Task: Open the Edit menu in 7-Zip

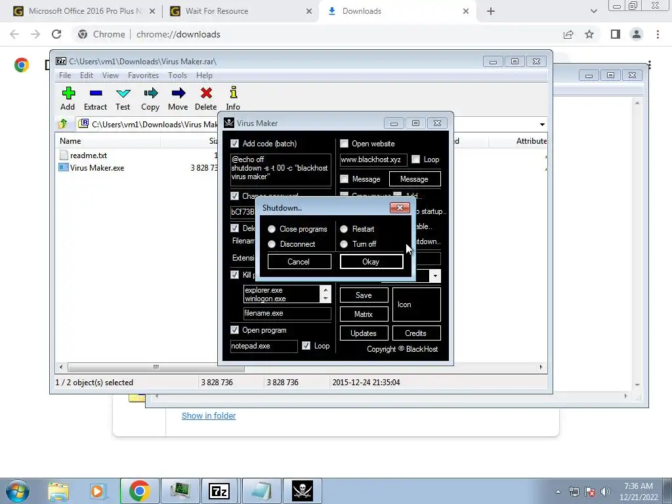Action: pyautogui.click(x=87, y=75)
